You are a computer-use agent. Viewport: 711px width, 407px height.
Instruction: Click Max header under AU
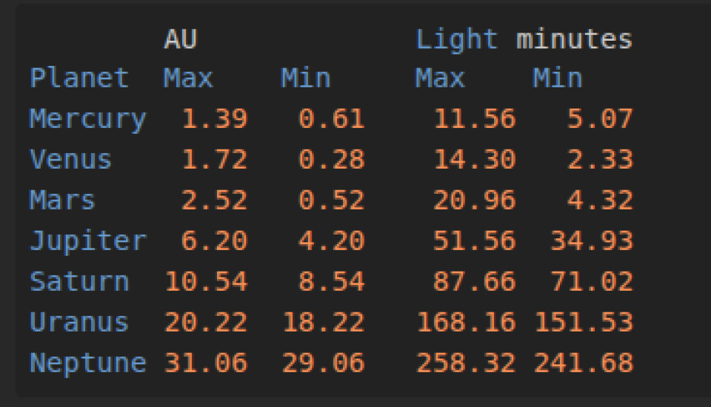tap(188, 78)
